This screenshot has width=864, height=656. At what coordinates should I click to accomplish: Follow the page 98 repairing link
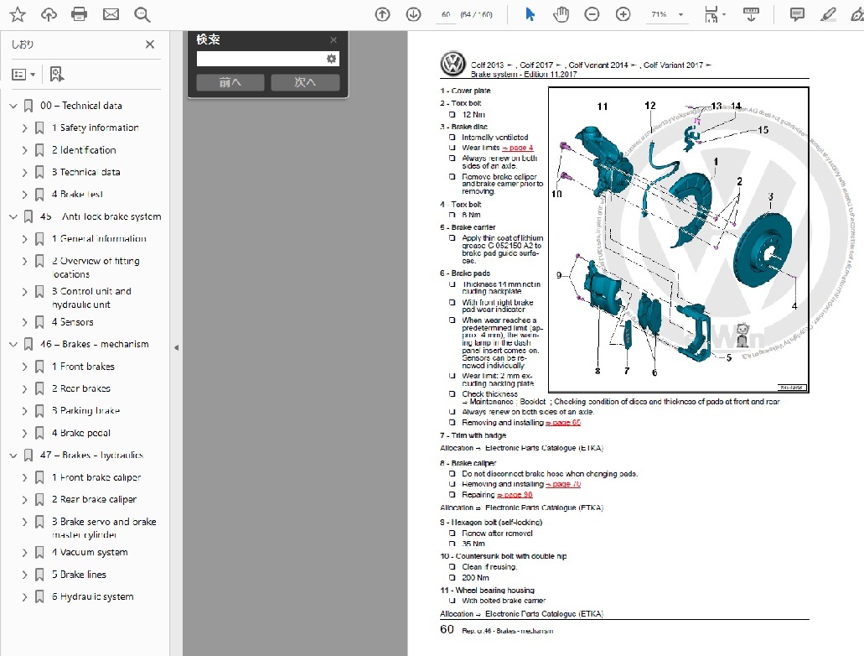click(x=515, y=495)
